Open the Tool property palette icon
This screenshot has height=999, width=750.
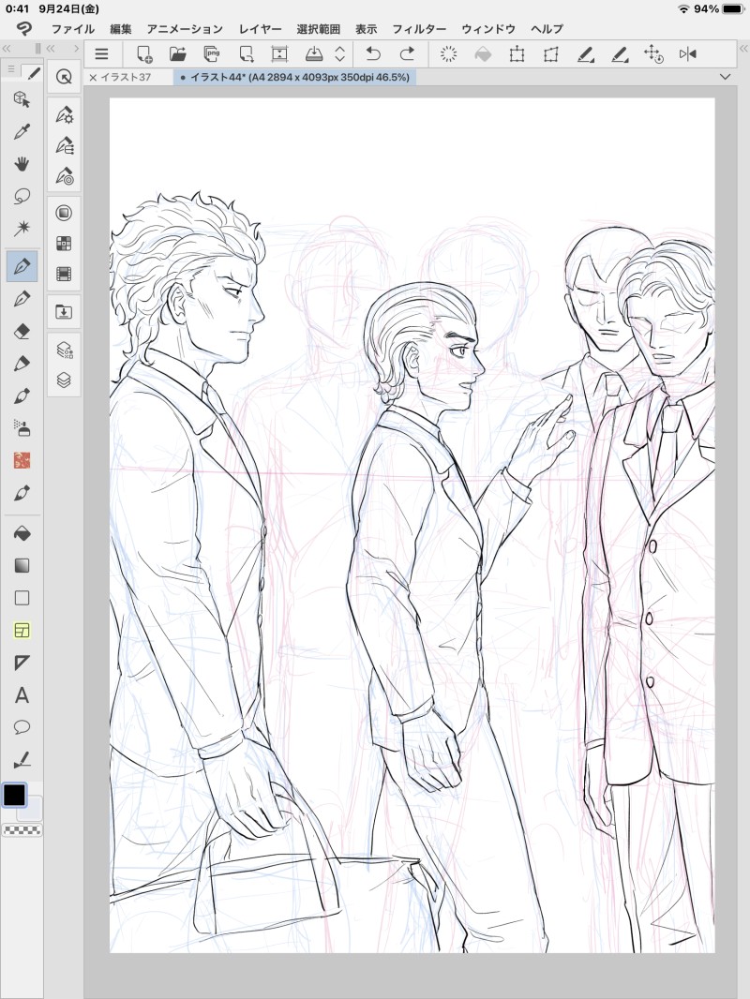(64, 145)
